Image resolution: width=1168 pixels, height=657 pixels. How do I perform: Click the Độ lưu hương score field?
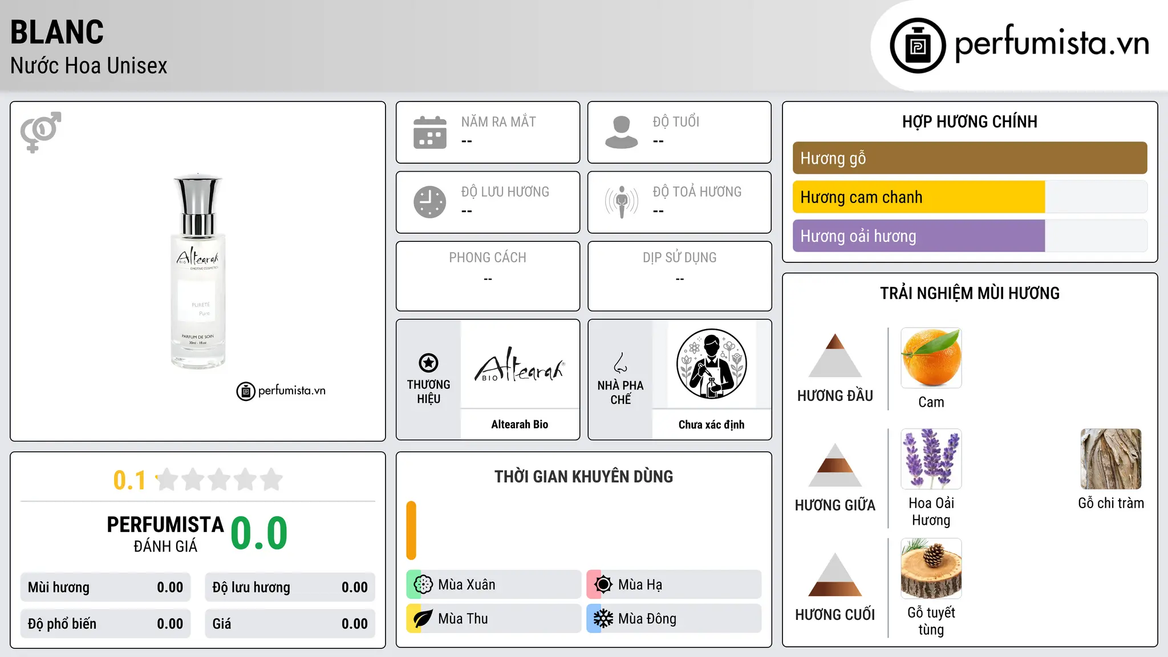290,587
